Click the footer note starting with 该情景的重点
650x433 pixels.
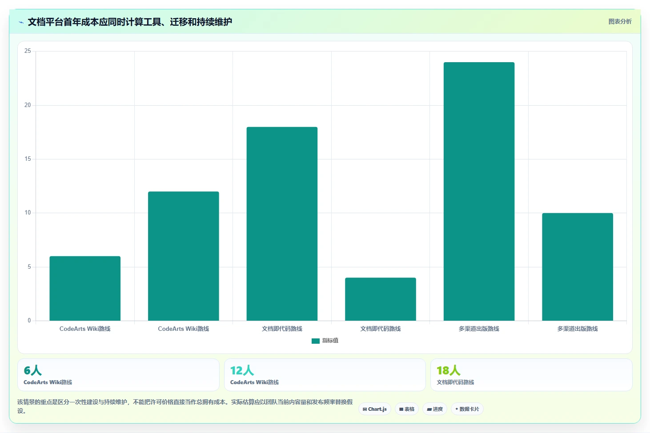(x=185, y=406)
